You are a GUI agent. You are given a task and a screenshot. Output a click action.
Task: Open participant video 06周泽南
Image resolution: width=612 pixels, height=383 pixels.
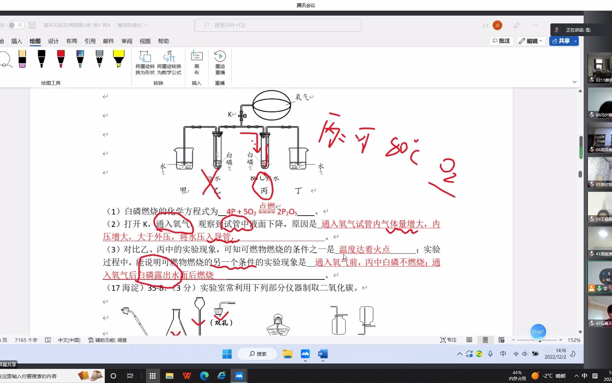pos(600,138)
